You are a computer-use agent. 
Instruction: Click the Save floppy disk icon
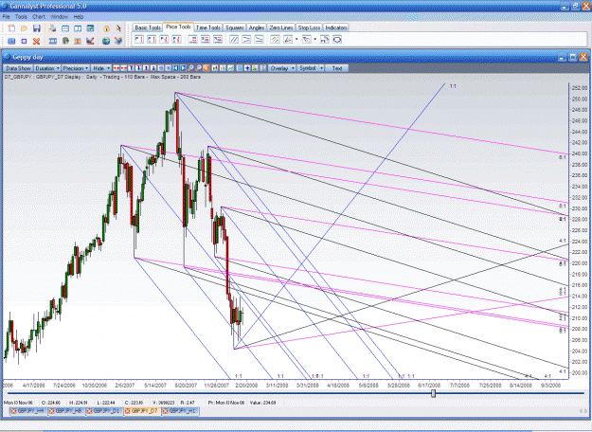[x=36, y=28]
